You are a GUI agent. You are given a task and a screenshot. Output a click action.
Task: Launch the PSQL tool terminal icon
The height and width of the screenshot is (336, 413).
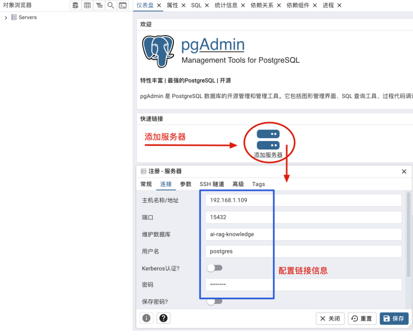(123, 5)
